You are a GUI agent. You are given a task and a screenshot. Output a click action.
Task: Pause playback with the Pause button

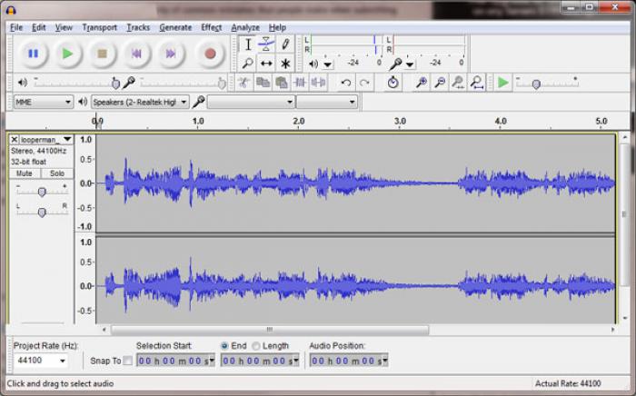(33, 54)
